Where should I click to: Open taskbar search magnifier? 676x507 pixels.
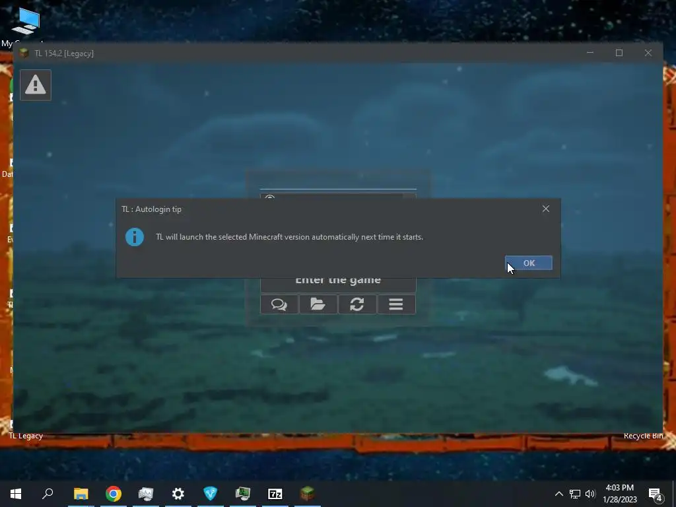[48, 494]
